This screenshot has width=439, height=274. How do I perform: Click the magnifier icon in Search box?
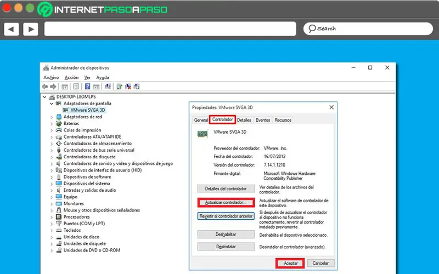312,28
